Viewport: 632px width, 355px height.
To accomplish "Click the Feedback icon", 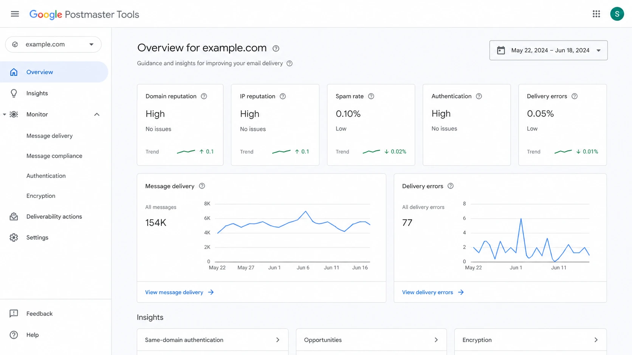I will [14, 314].
